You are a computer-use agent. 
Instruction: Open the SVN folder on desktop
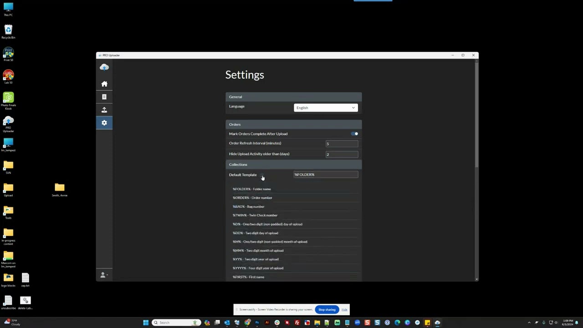(x=8, y=167)
